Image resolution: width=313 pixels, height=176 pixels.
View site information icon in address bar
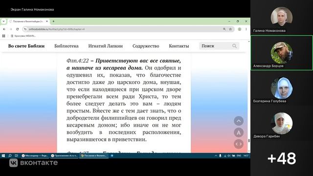pyautogui.click(x=25, y=29)
